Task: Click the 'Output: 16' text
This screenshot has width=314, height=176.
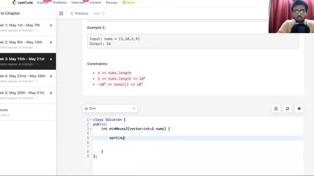Action: point(100,44)
